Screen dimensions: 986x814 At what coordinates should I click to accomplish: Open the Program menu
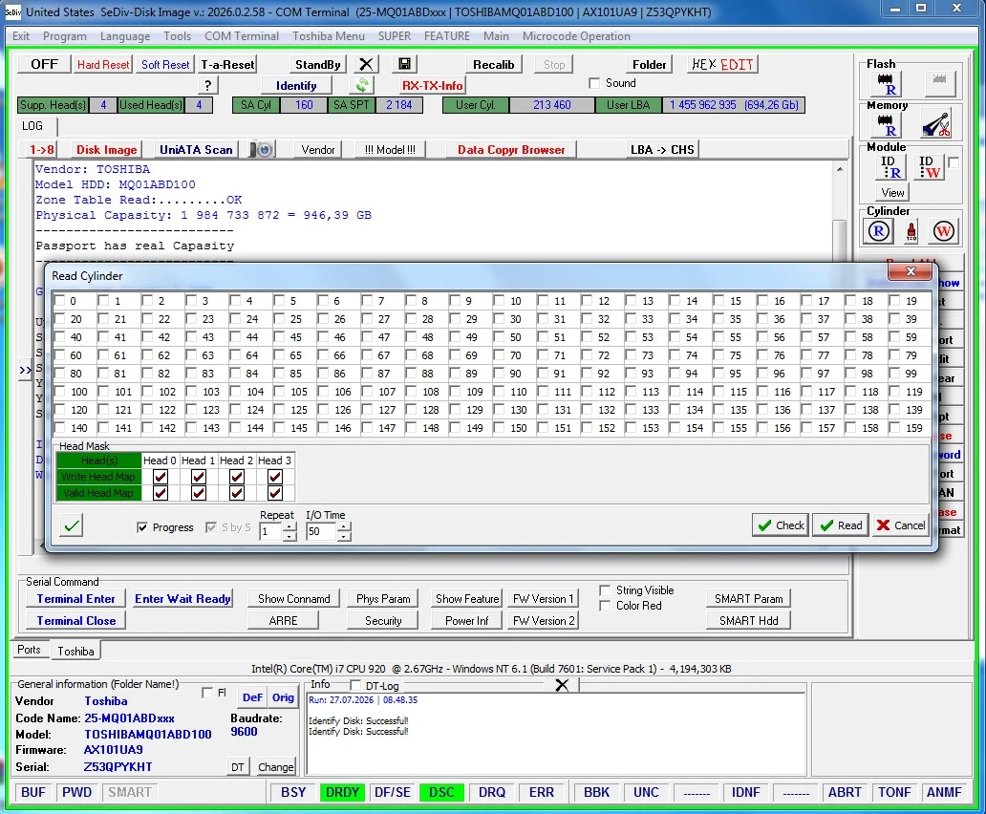click(x=65, y=36)
